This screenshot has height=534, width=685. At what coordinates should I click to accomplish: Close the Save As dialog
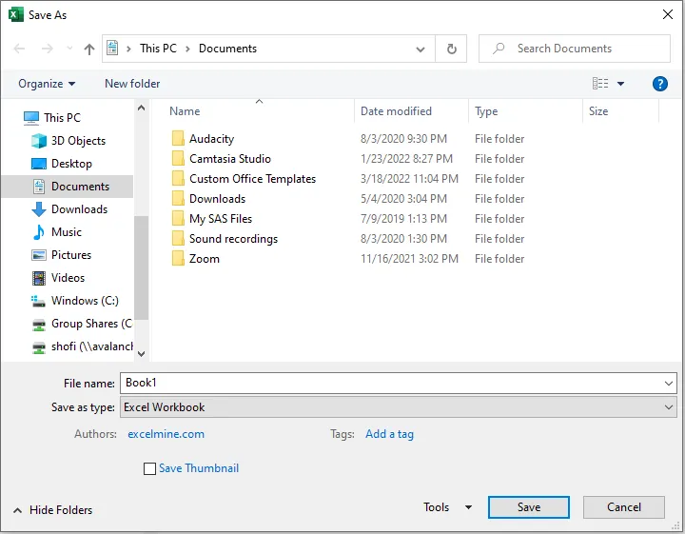(668, 14)
